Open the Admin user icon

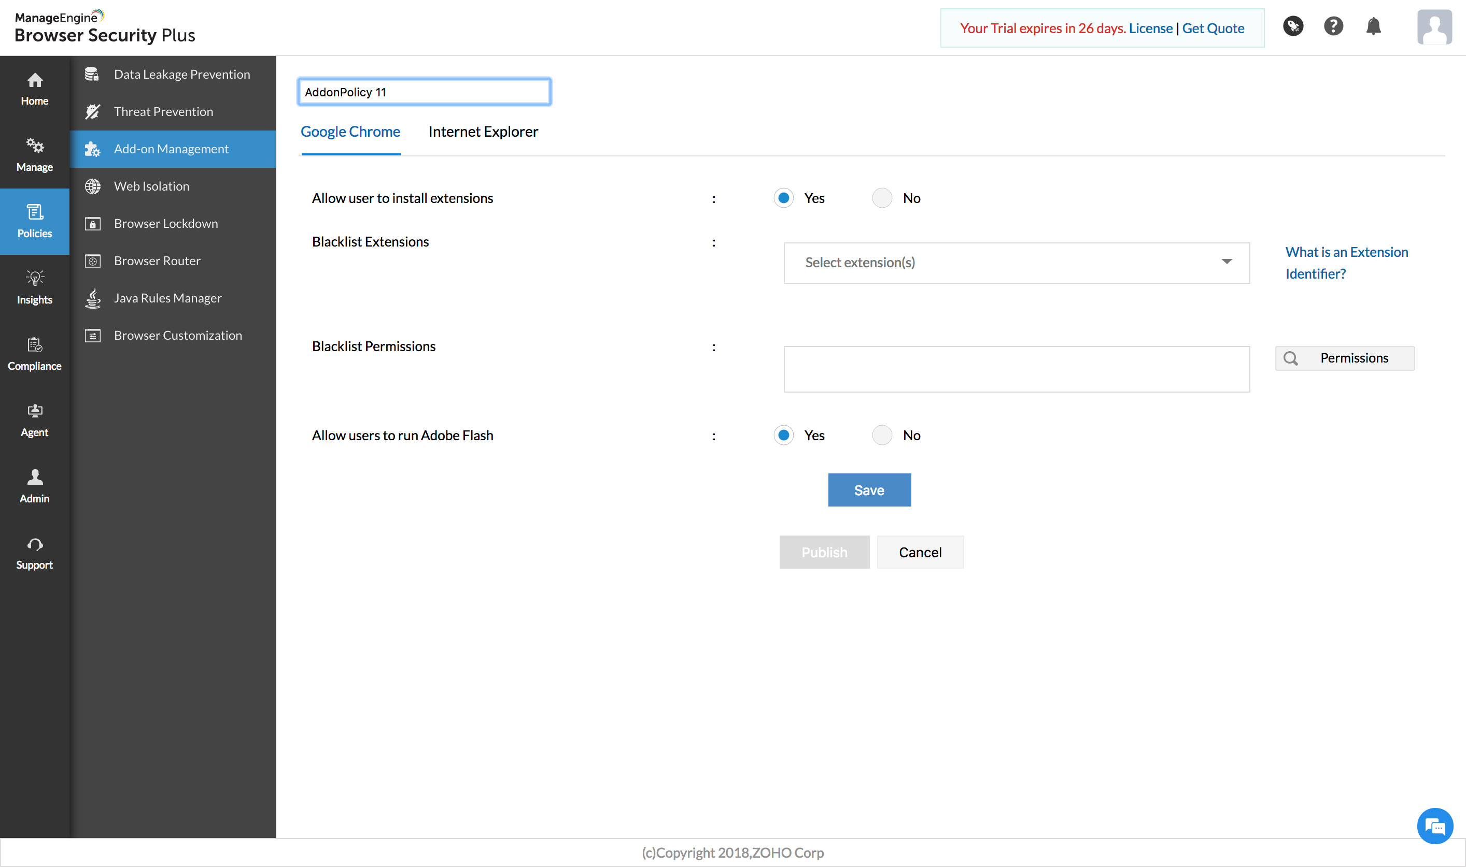click(x=35, y=476)
